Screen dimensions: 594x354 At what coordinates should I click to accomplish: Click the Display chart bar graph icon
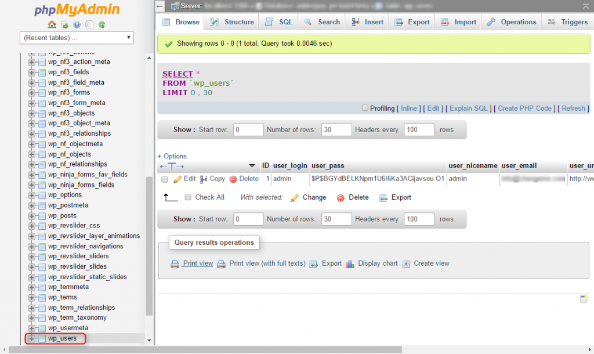[x=350, y=264]
